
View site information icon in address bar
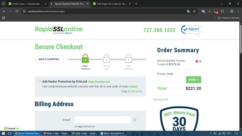tap(24, 11)
